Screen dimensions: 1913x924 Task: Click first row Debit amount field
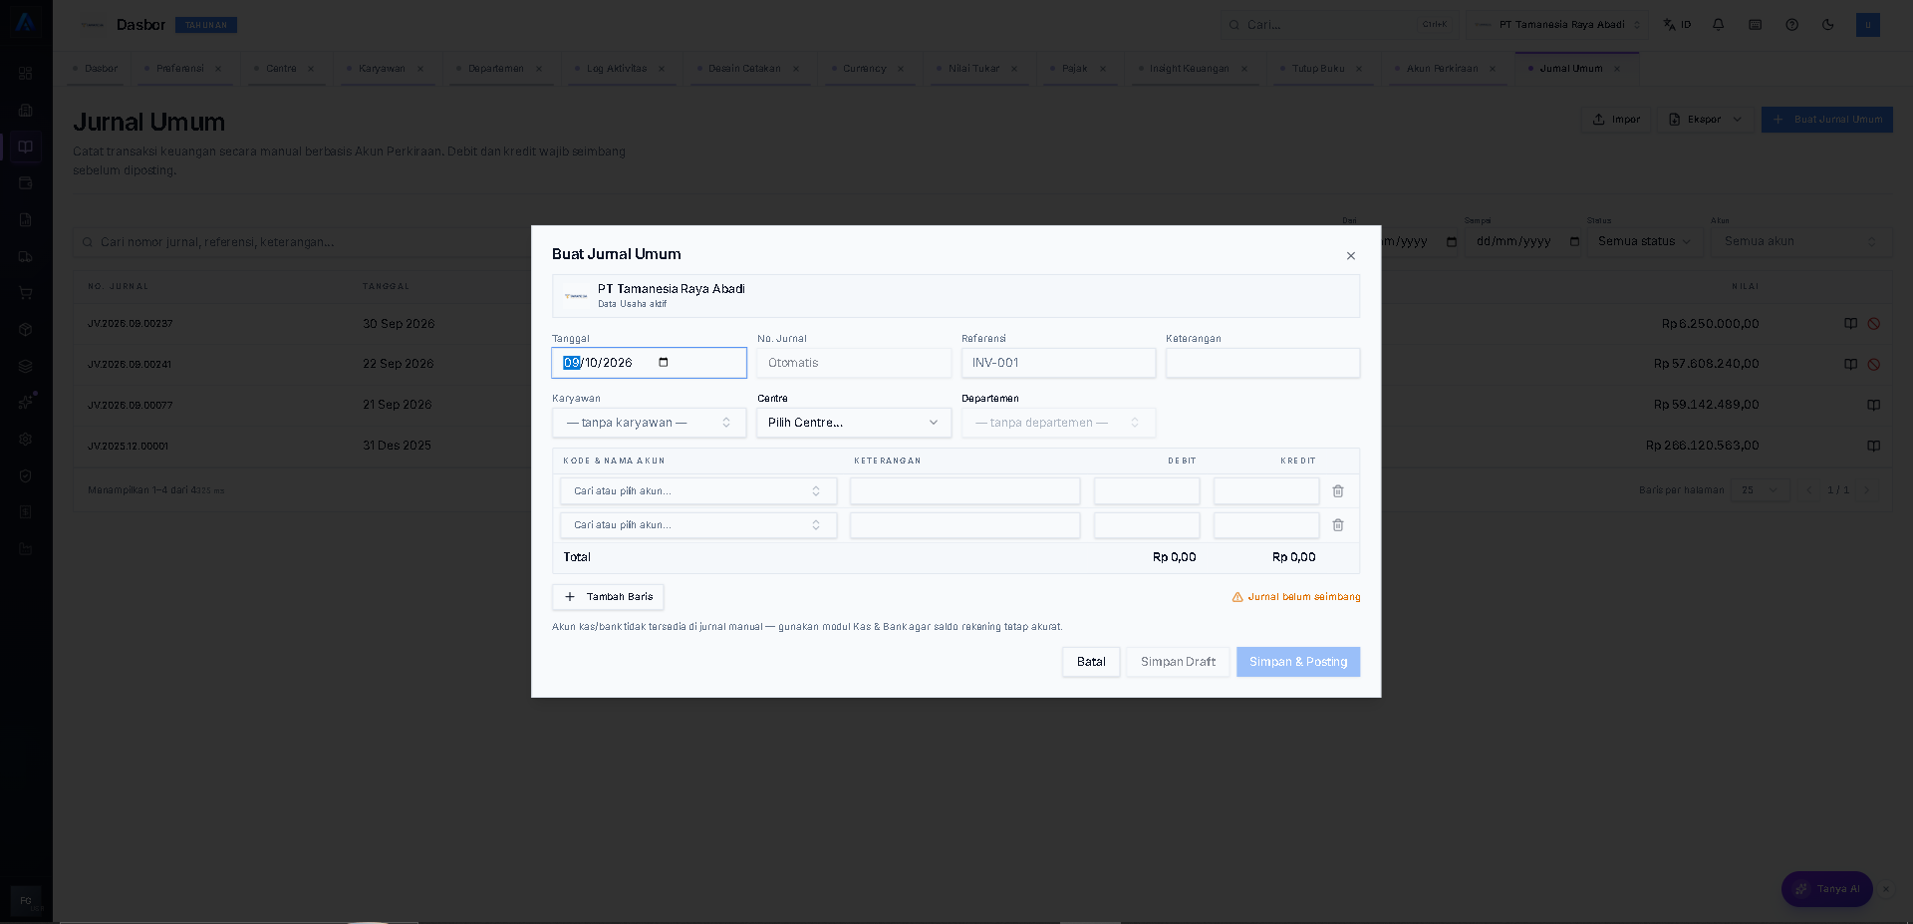click(1147, 491)
